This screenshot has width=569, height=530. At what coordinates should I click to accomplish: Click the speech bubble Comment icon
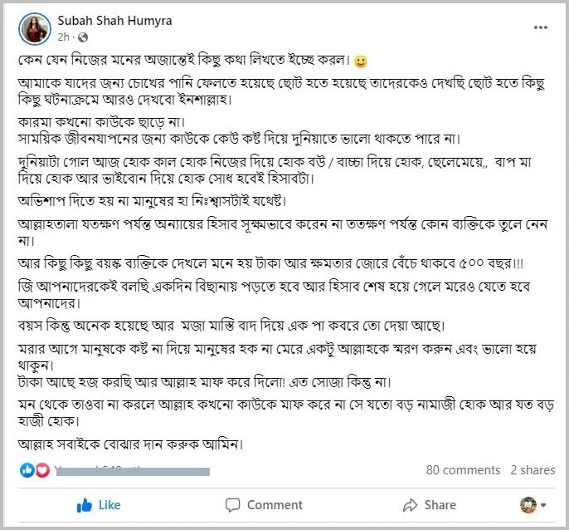click(x=232, y=505)
